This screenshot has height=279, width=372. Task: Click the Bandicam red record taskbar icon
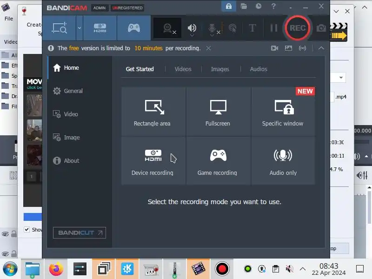(x=222, y=269)
